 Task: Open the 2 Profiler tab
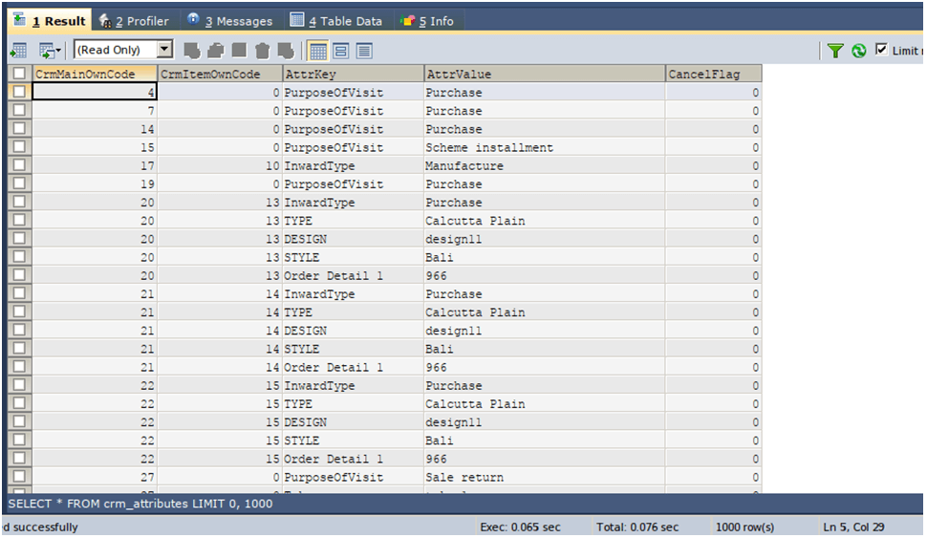pos(134,21)
